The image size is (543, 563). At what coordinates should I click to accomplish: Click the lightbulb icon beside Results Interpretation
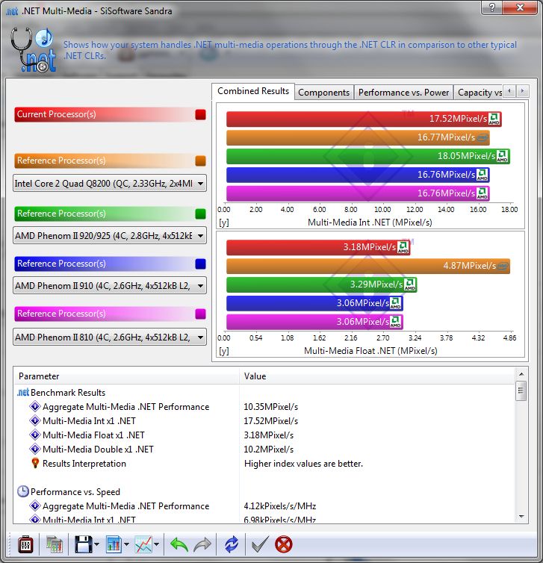click(35, 463)
